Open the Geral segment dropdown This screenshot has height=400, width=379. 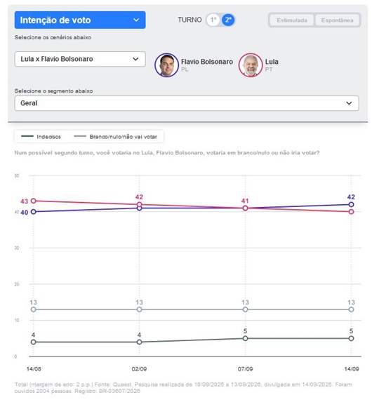click(187, 103)
